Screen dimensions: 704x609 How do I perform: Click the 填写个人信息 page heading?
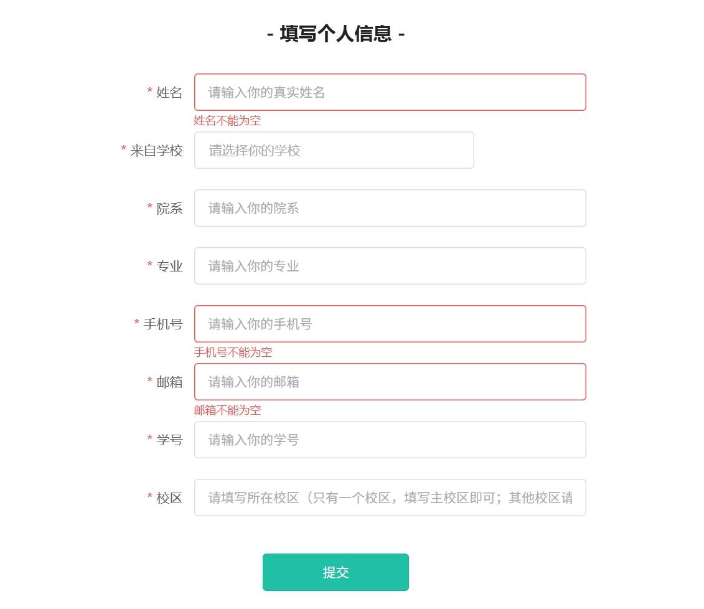click(336, 34)
